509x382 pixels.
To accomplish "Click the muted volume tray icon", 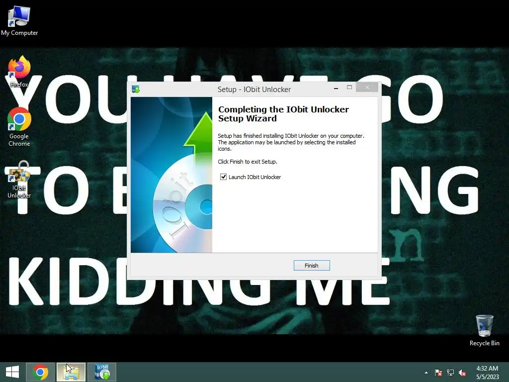I will click(x=462, y=373).
